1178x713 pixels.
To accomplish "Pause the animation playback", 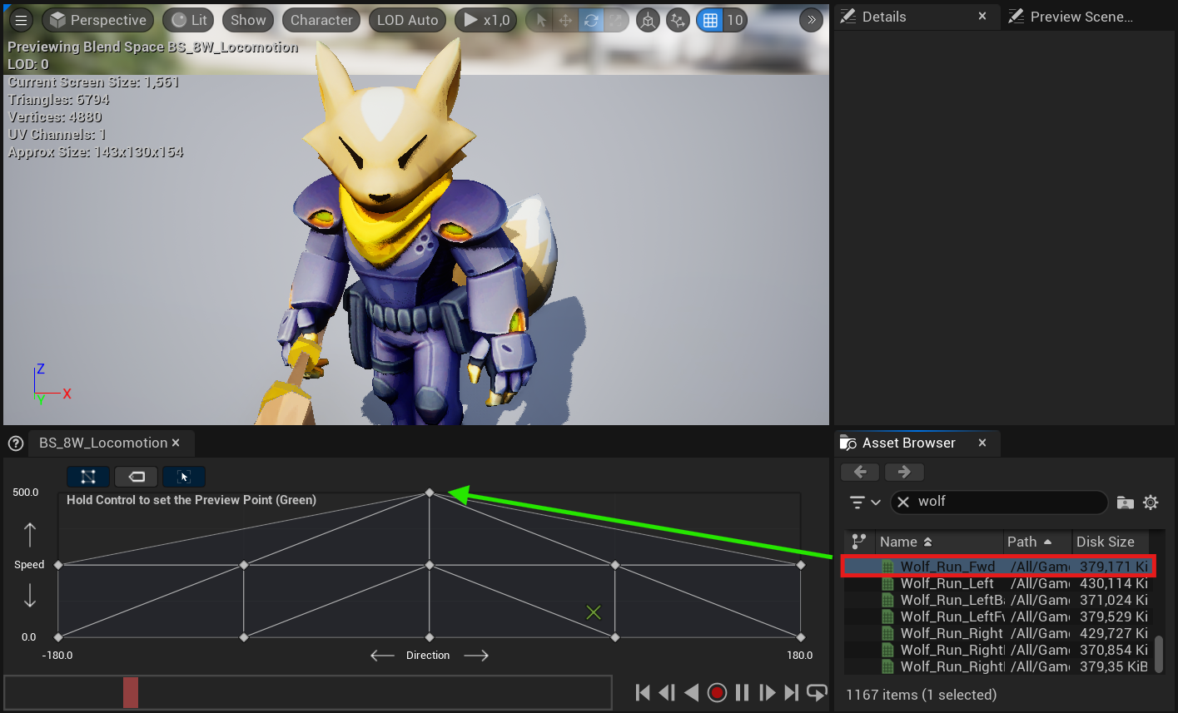I will tap(742, 692).
